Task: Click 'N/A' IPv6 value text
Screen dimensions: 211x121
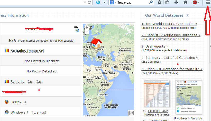Action: coord(12,41)
